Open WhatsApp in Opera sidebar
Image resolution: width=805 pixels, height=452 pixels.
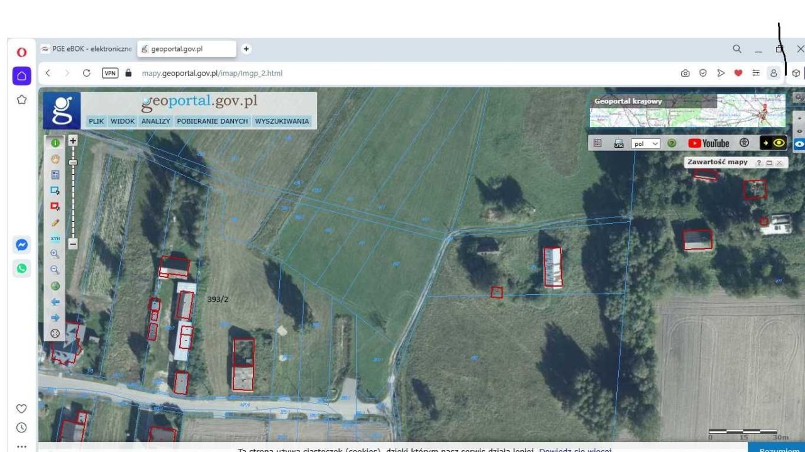click(x=21, y=268)
